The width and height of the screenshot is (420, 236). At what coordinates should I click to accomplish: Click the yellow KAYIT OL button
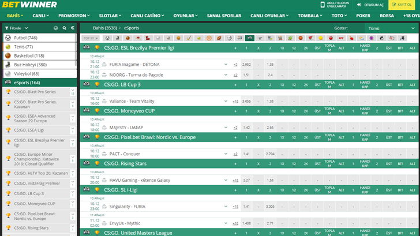(402, 5)
